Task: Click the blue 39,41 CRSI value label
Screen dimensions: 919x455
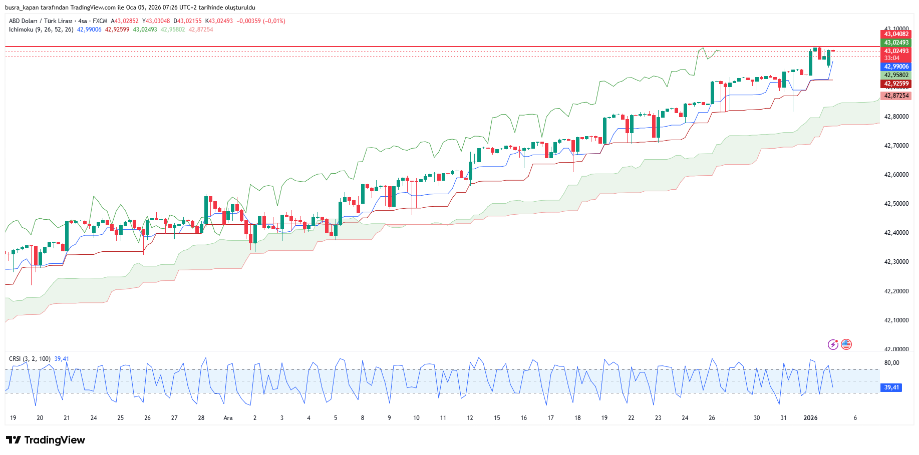Action: pyautogui.click(x=891, y=387)
